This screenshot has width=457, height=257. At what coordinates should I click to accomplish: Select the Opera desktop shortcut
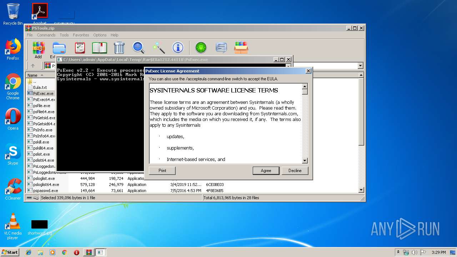pos(13,119)
